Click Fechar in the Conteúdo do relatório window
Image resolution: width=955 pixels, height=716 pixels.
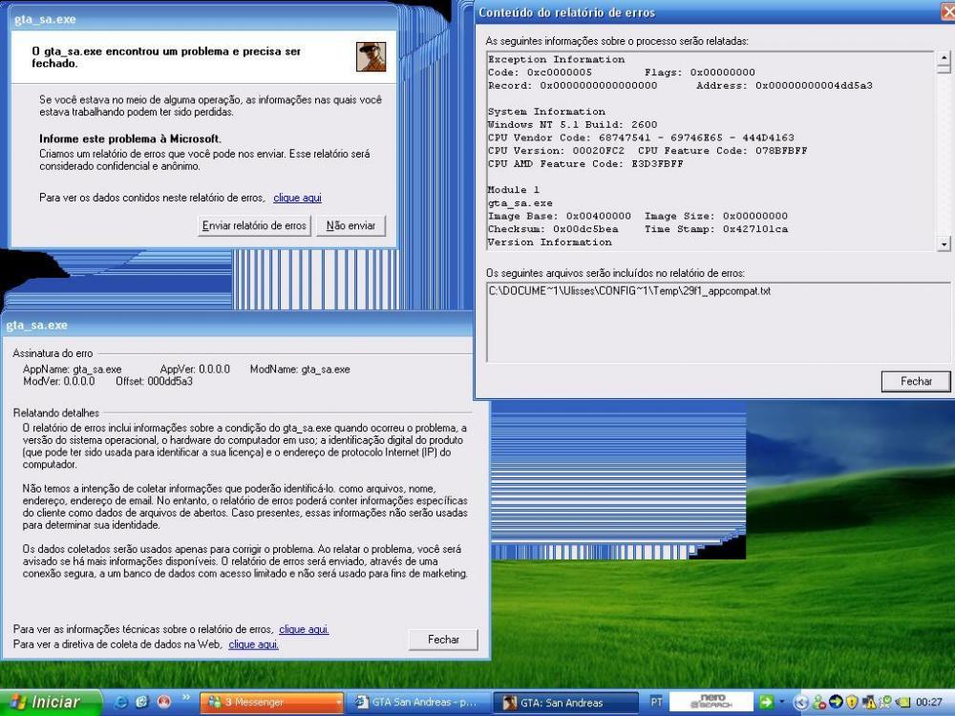pos(915,381)
